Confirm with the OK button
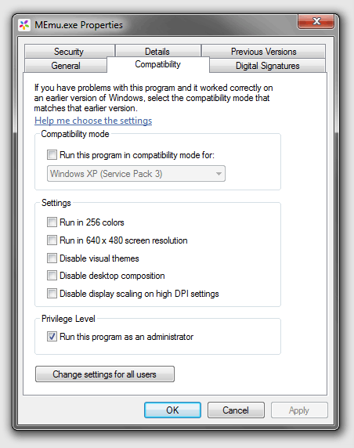Image resolution: width=354 pixels, height=448 pixels. [x=172, y=410]
